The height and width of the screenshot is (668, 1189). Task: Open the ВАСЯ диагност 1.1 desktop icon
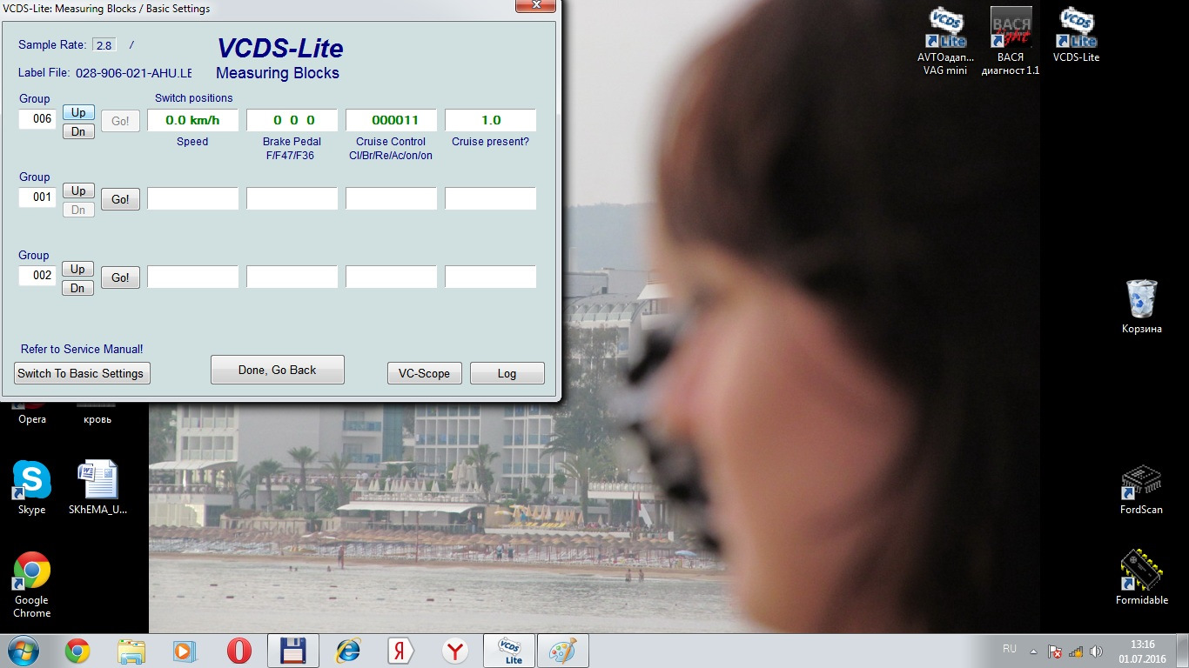pyautogui.click(x=1011, y=41)
